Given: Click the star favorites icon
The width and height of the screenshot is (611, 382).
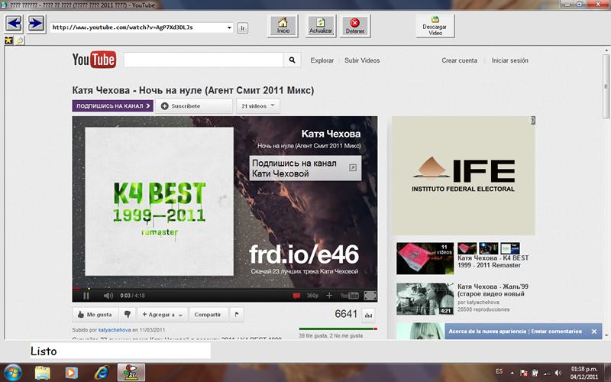Looking at the screenshot, I should pos(8,40).
